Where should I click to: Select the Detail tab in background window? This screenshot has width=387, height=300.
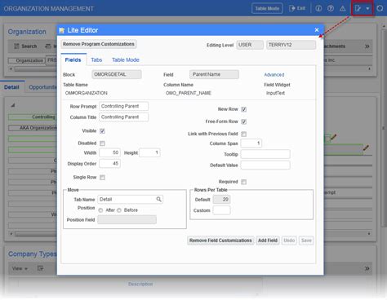(x=11, y=87)
